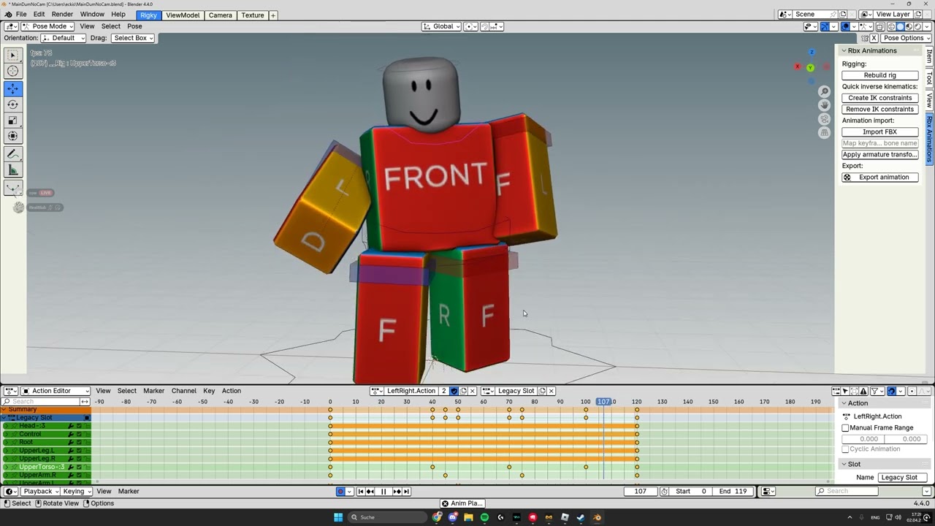Select the Measure tool
Screen dimensions: 935x526
coord(12,170)
